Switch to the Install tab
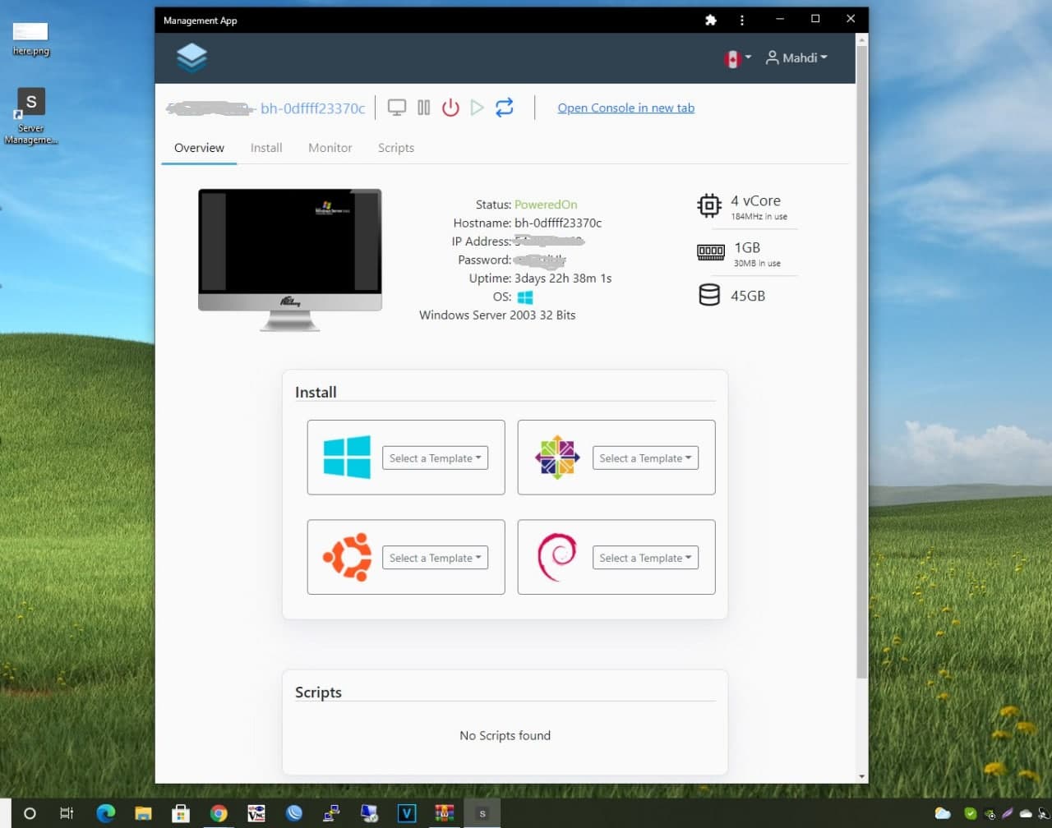1052x828 pixels. click(266, 148)
